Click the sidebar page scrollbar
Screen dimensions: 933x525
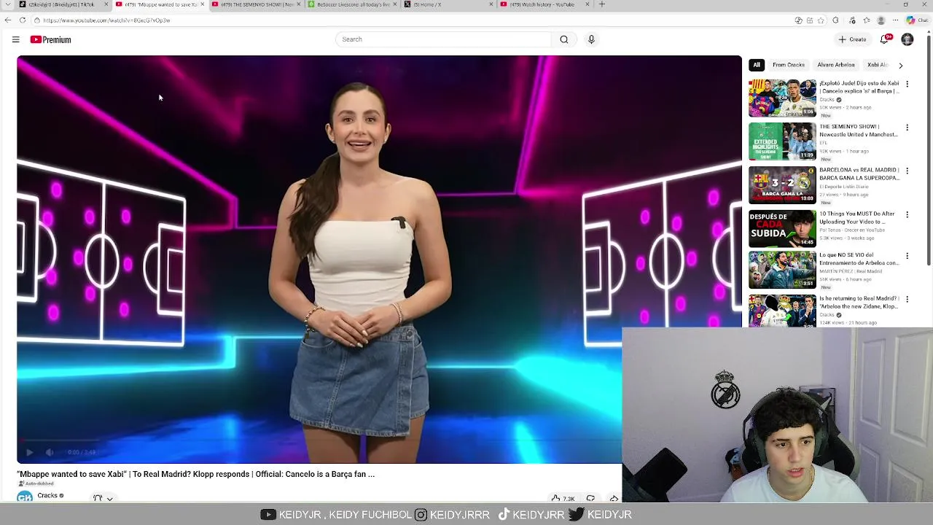point(929,149)
